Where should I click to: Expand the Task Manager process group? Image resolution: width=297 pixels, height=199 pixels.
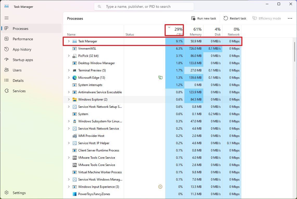click(x=68, y=41)
